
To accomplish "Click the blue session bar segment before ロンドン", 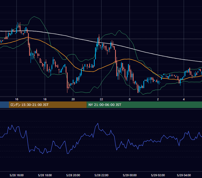I will [4, 105].
